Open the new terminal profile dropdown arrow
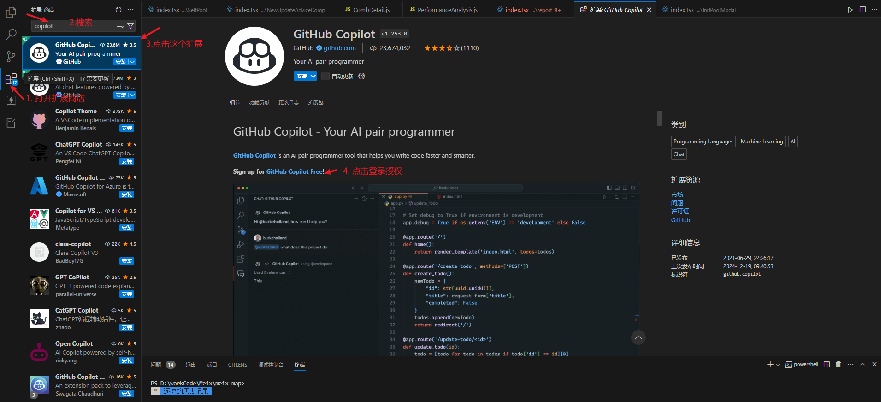The width and height of the screenshot is (881, 402). coord(778,364)
